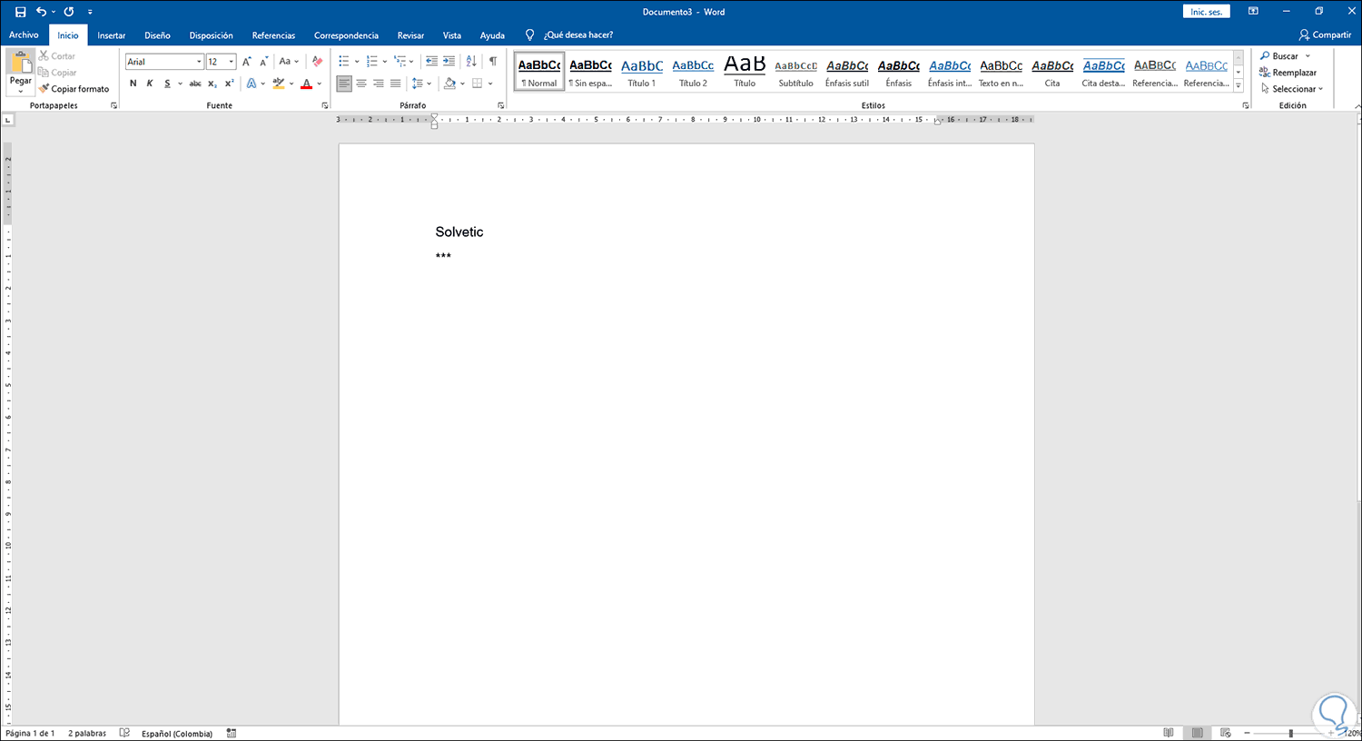Apply the Título 1 style thumbnail

pyautogui.click(x=642, y=71)
